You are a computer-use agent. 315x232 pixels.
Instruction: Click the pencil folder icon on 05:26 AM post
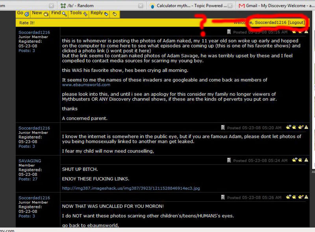click(300, 197)
